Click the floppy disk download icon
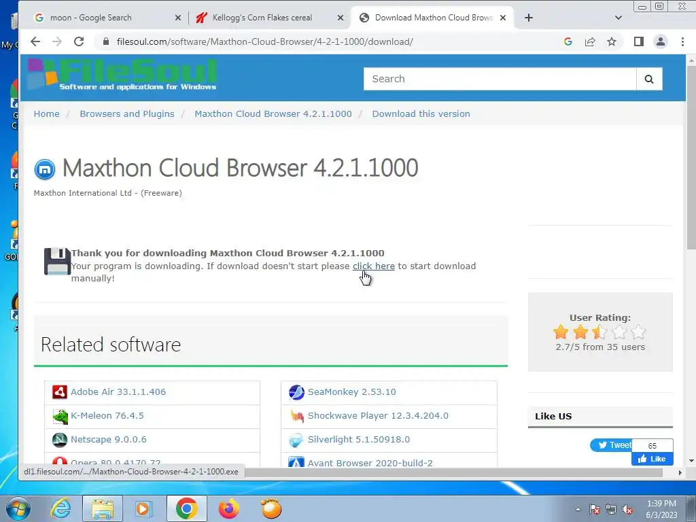This screenshot has height=522, width=696. [57, 262]
